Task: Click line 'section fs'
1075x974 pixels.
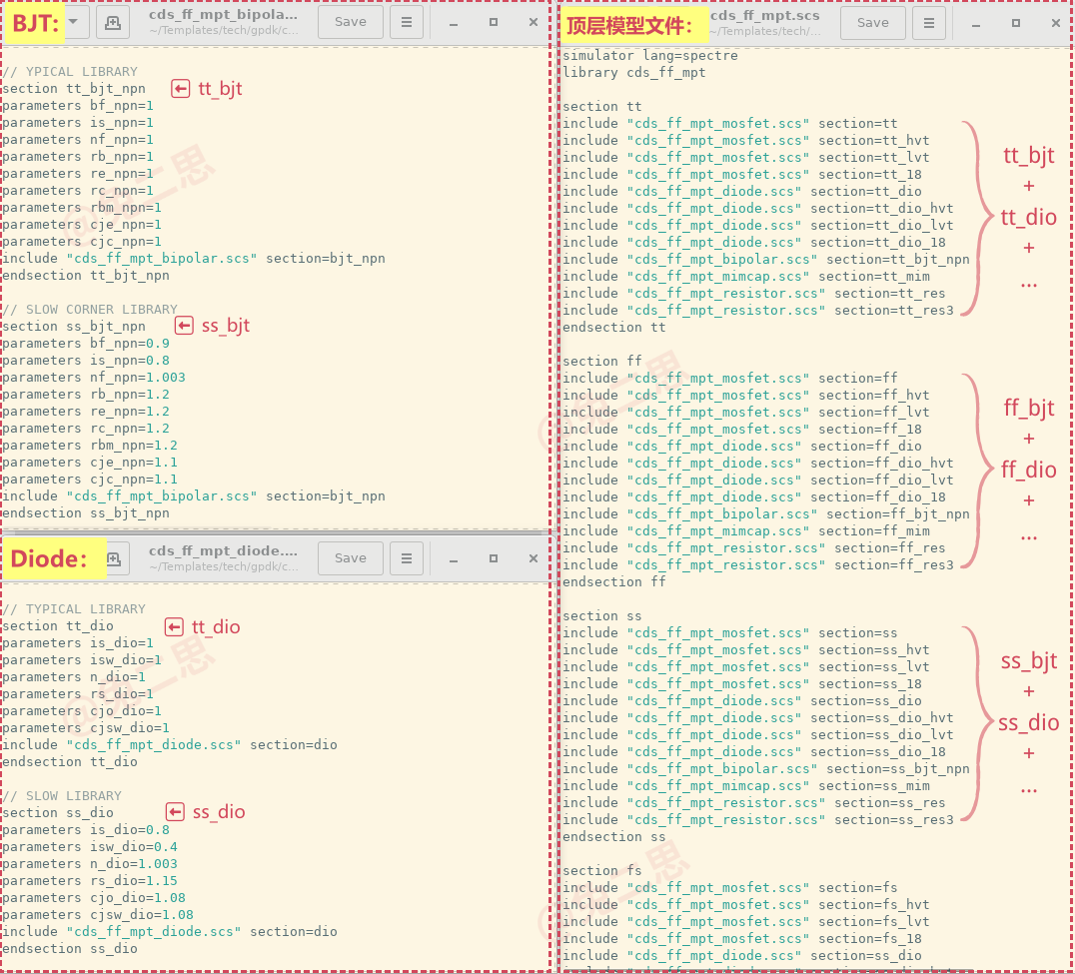Action: (602, 870)
